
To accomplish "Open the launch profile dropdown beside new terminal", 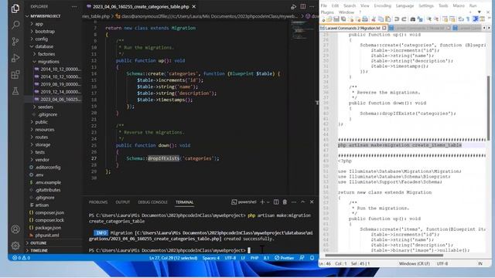I will click(268, 202).
